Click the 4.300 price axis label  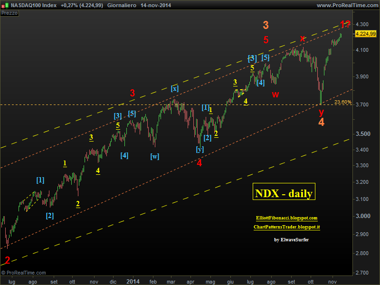[362, 24]
